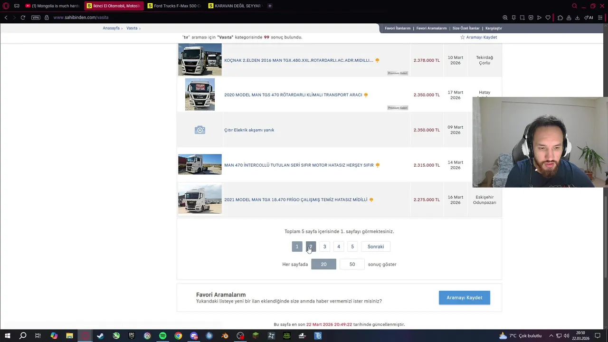This screenshot has height=342, width=608.
Task: Open Favori Aramalarım menu item
Action: [431, 28]
